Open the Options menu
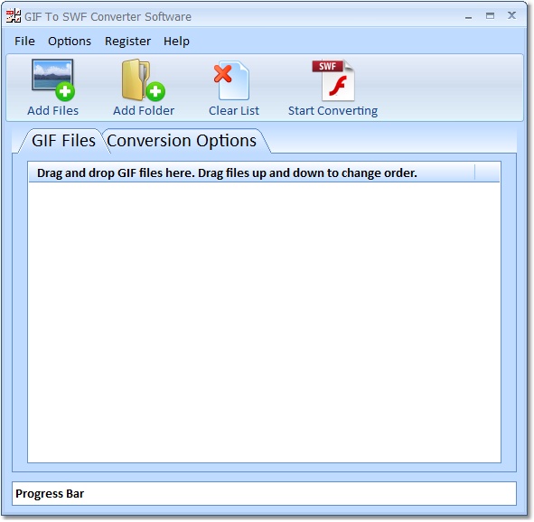 point(70,42)
